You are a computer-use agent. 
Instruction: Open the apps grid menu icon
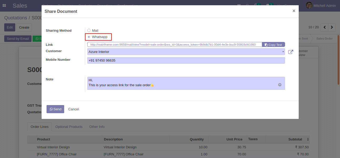4,6
